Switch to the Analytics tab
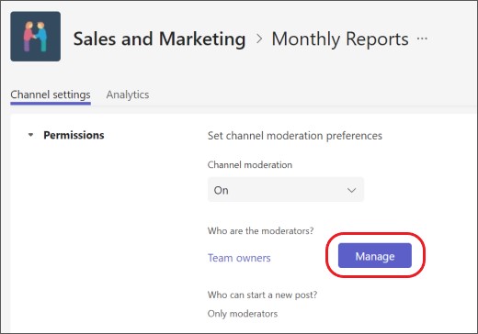The height and width of the screenshot is (334, 478). 128,95
